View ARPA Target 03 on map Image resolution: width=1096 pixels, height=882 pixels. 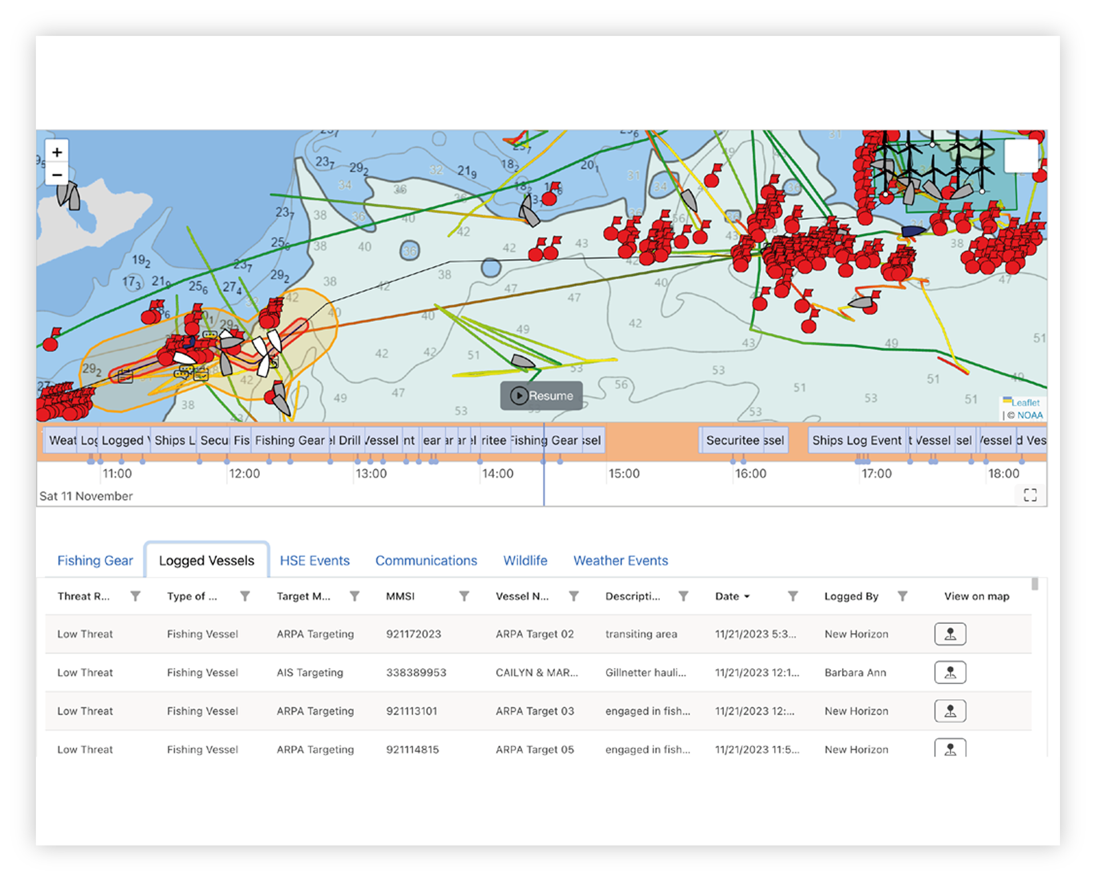pos(950,711)
